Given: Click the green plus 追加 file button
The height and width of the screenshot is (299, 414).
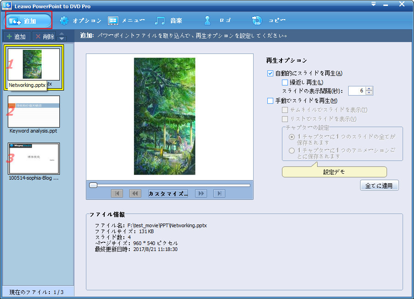Looking at the screenshot, I should 17,37.
